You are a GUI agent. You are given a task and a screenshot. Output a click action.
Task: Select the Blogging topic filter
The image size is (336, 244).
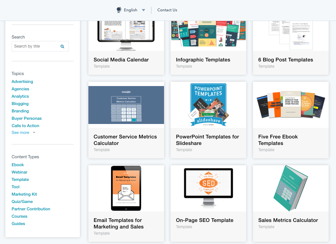pos(20,104)
